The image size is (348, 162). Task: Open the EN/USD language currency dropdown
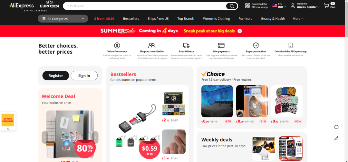pos(279,5)
